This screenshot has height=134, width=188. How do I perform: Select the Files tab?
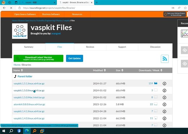(60, 47)
